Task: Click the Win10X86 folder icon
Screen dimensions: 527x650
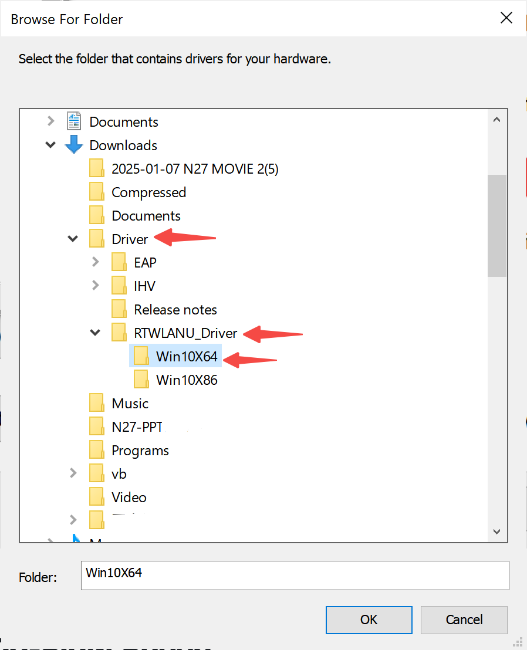Action: 141,380
